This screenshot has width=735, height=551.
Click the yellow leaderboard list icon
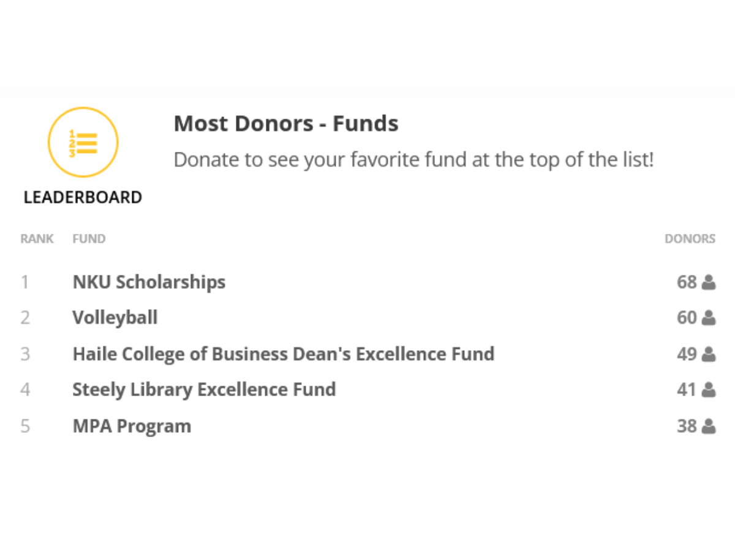83,142
